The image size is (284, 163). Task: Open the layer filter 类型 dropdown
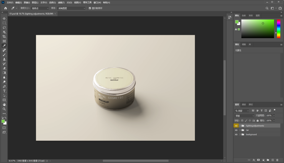coord(242,111)
